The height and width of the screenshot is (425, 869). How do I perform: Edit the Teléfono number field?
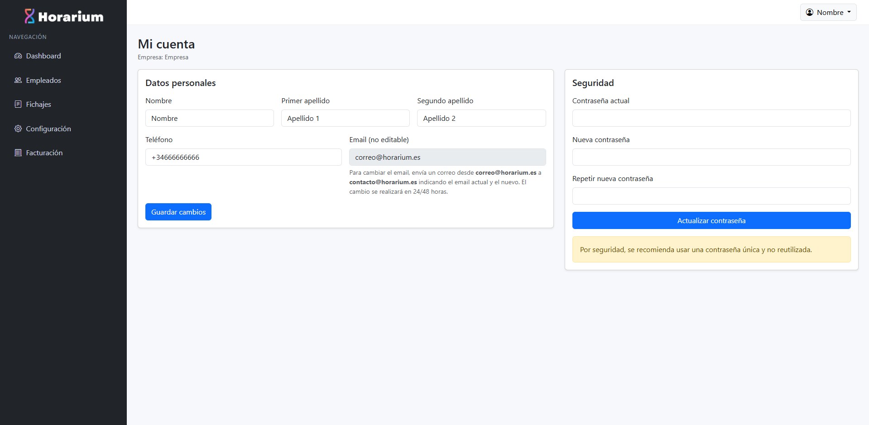(x=243, y=157)
